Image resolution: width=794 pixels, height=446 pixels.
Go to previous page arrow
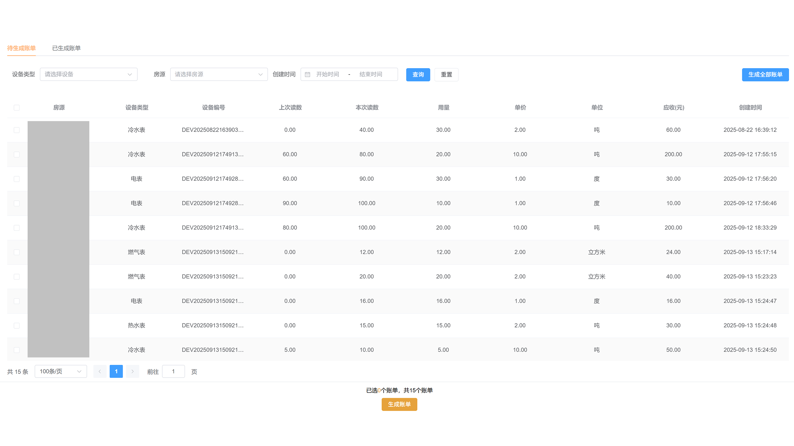100,371
